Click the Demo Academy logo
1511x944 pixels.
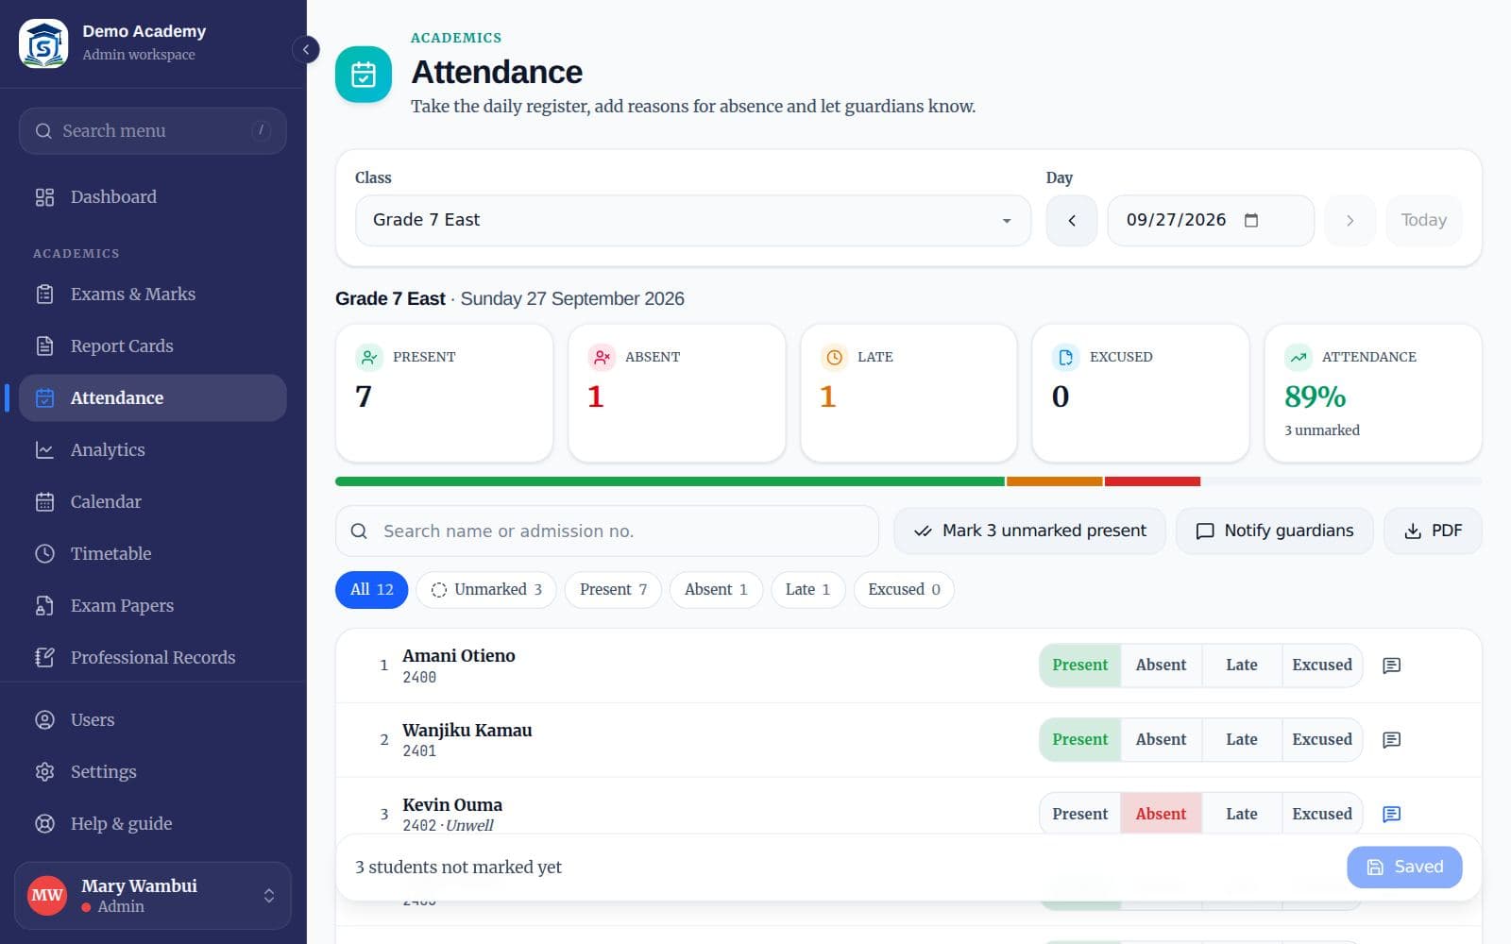(43, 43)
